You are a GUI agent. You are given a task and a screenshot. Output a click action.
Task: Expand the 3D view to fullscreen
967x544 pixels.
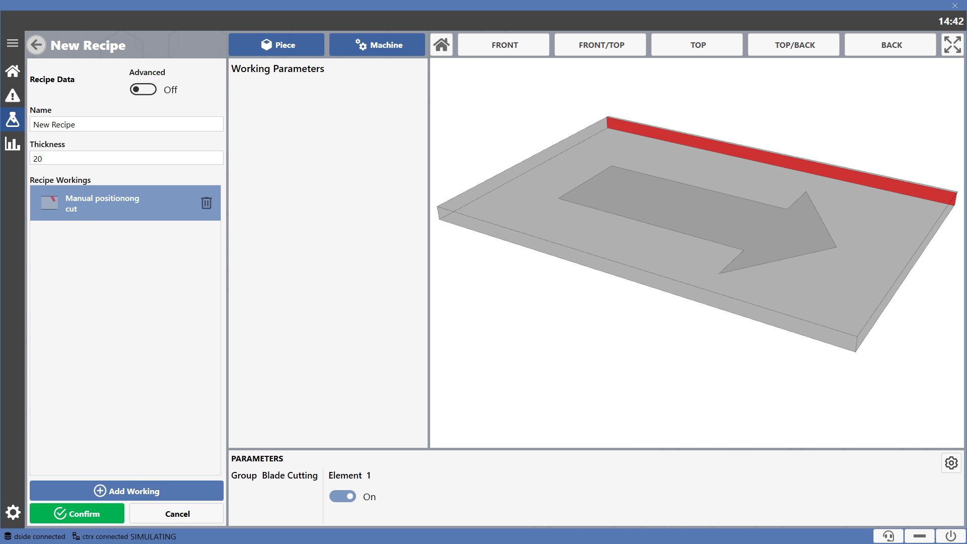click(952, 45)
